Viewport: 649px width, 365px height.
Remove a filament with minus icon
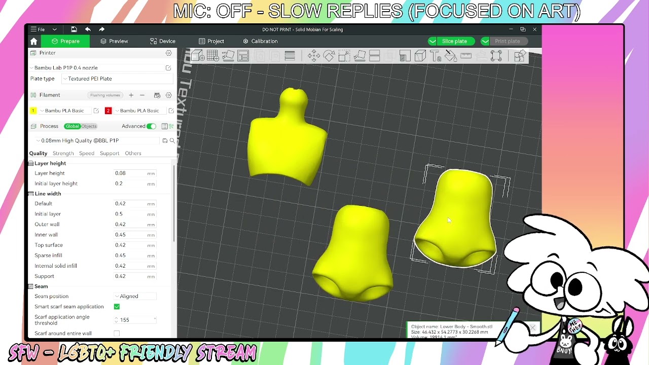pyautogui.click(x=142, y=95)
